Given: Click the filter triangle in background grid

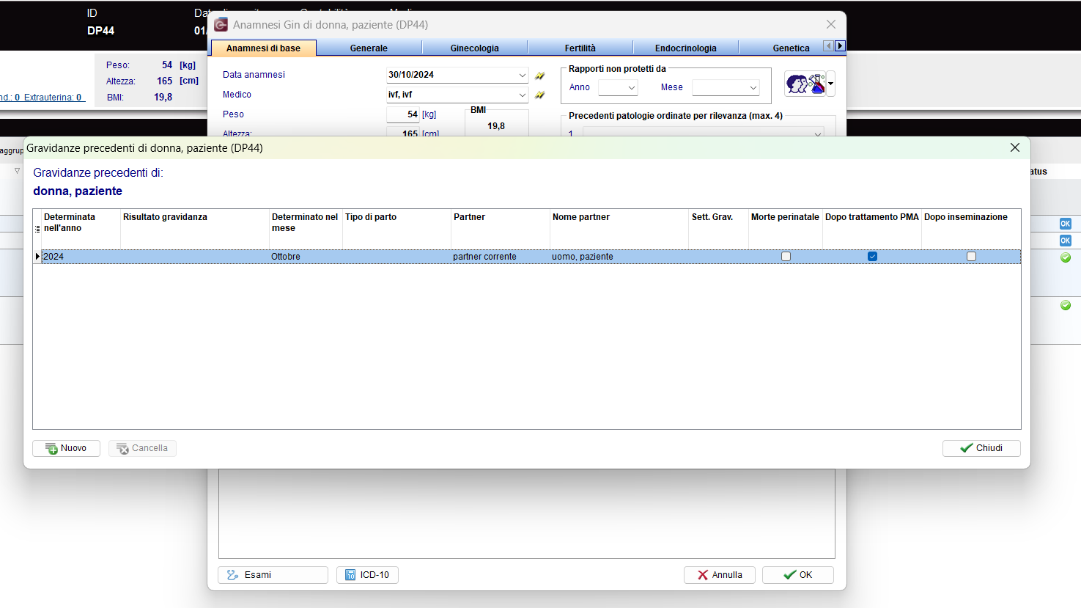Looking at the screenshot, I should click(x=18, y=171).
